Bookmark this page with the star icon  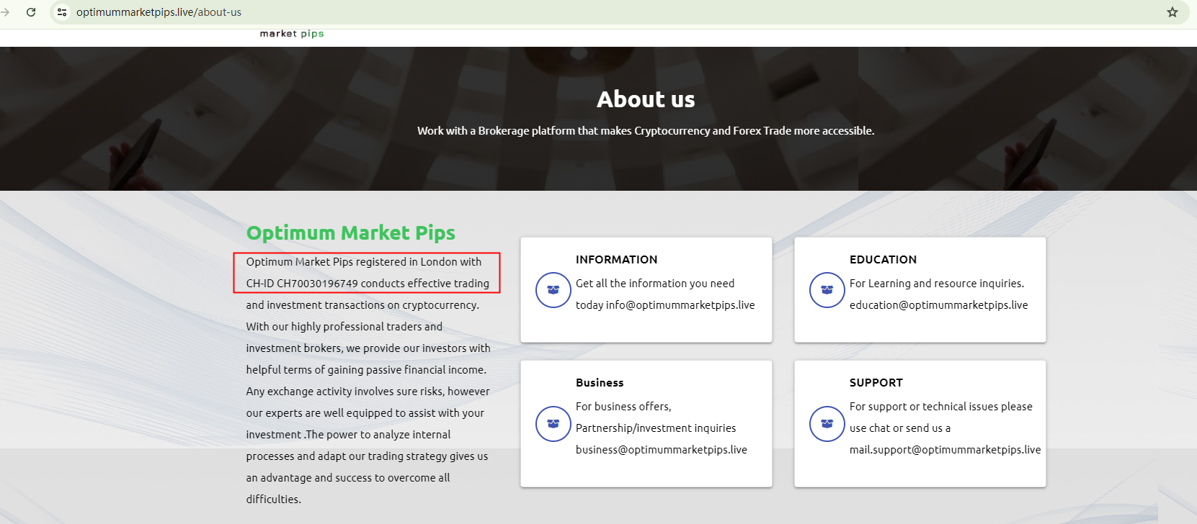(1172, 12)
